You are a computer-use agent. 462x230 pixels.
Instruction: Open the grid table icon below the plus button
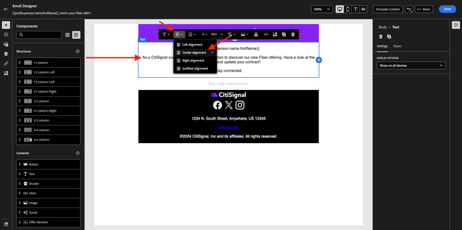[6, 35]
